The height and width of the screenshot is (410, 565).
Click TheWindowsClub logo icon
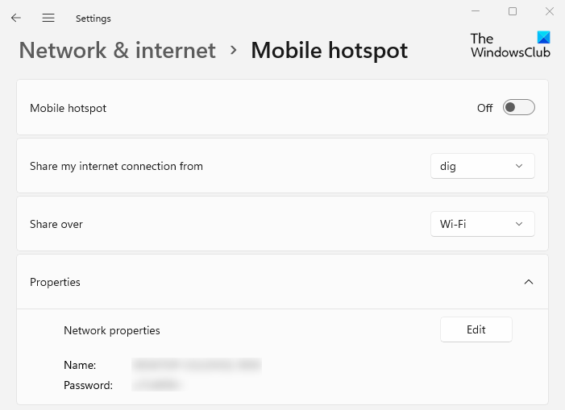542,38
